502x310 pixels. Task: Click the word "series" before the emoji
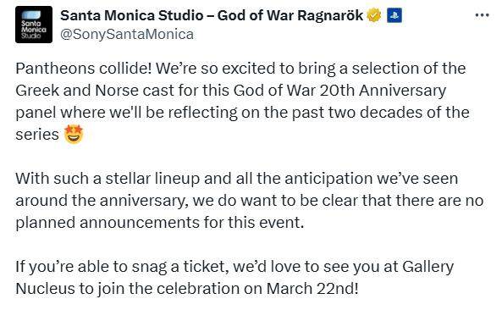click(x=37, y=134)
